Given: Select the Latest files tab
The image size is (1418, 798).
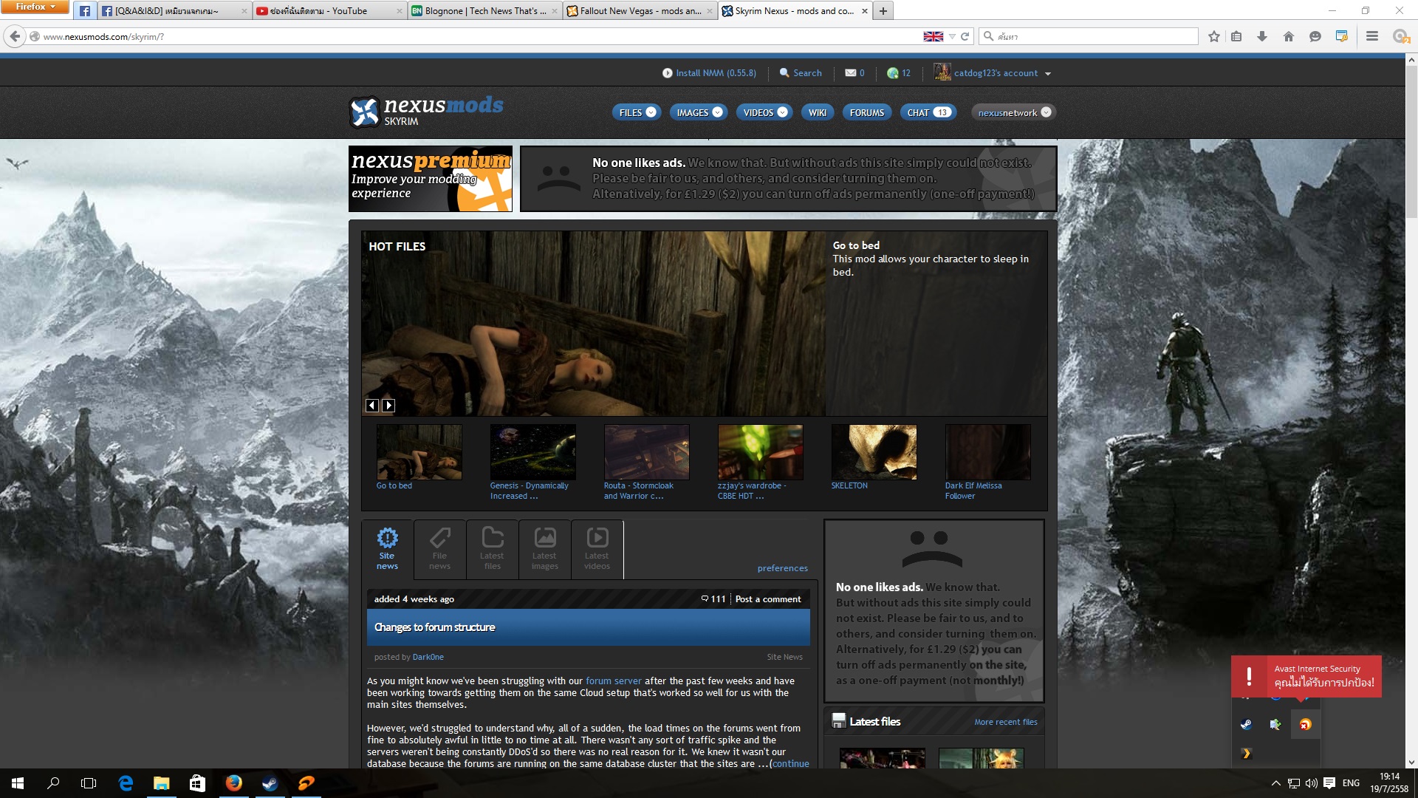Looking at the screenshot, I should (x=492, y=549).
